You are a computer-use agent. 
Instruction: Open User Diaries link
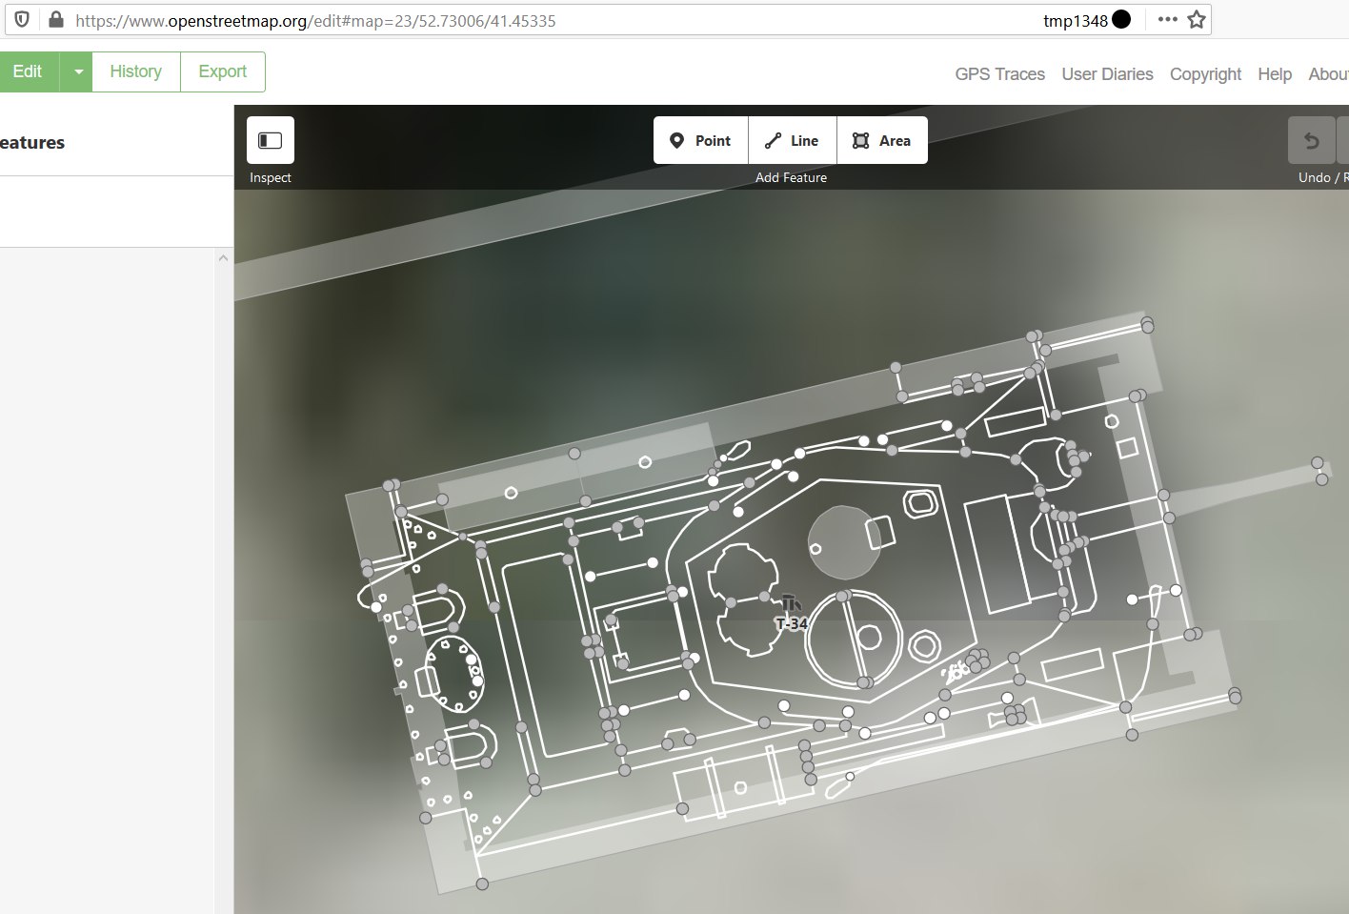(1107, 74)
